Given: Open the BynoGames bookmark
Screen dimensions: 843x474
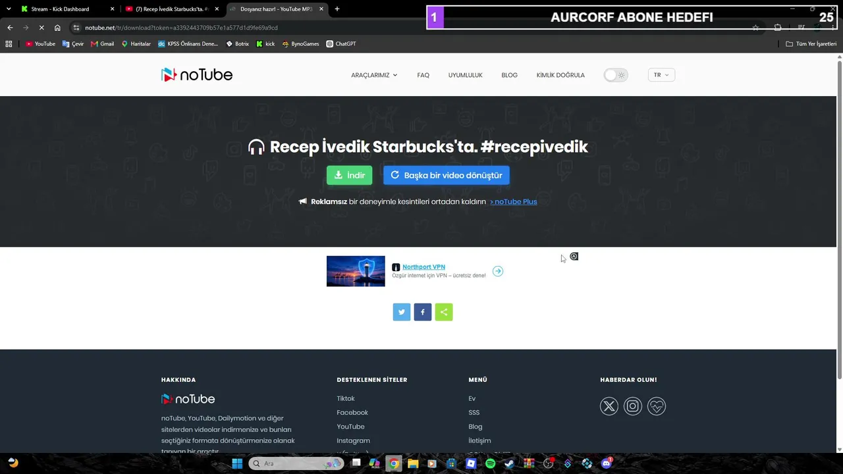Looking at the screenshot, I should (300, 44).
